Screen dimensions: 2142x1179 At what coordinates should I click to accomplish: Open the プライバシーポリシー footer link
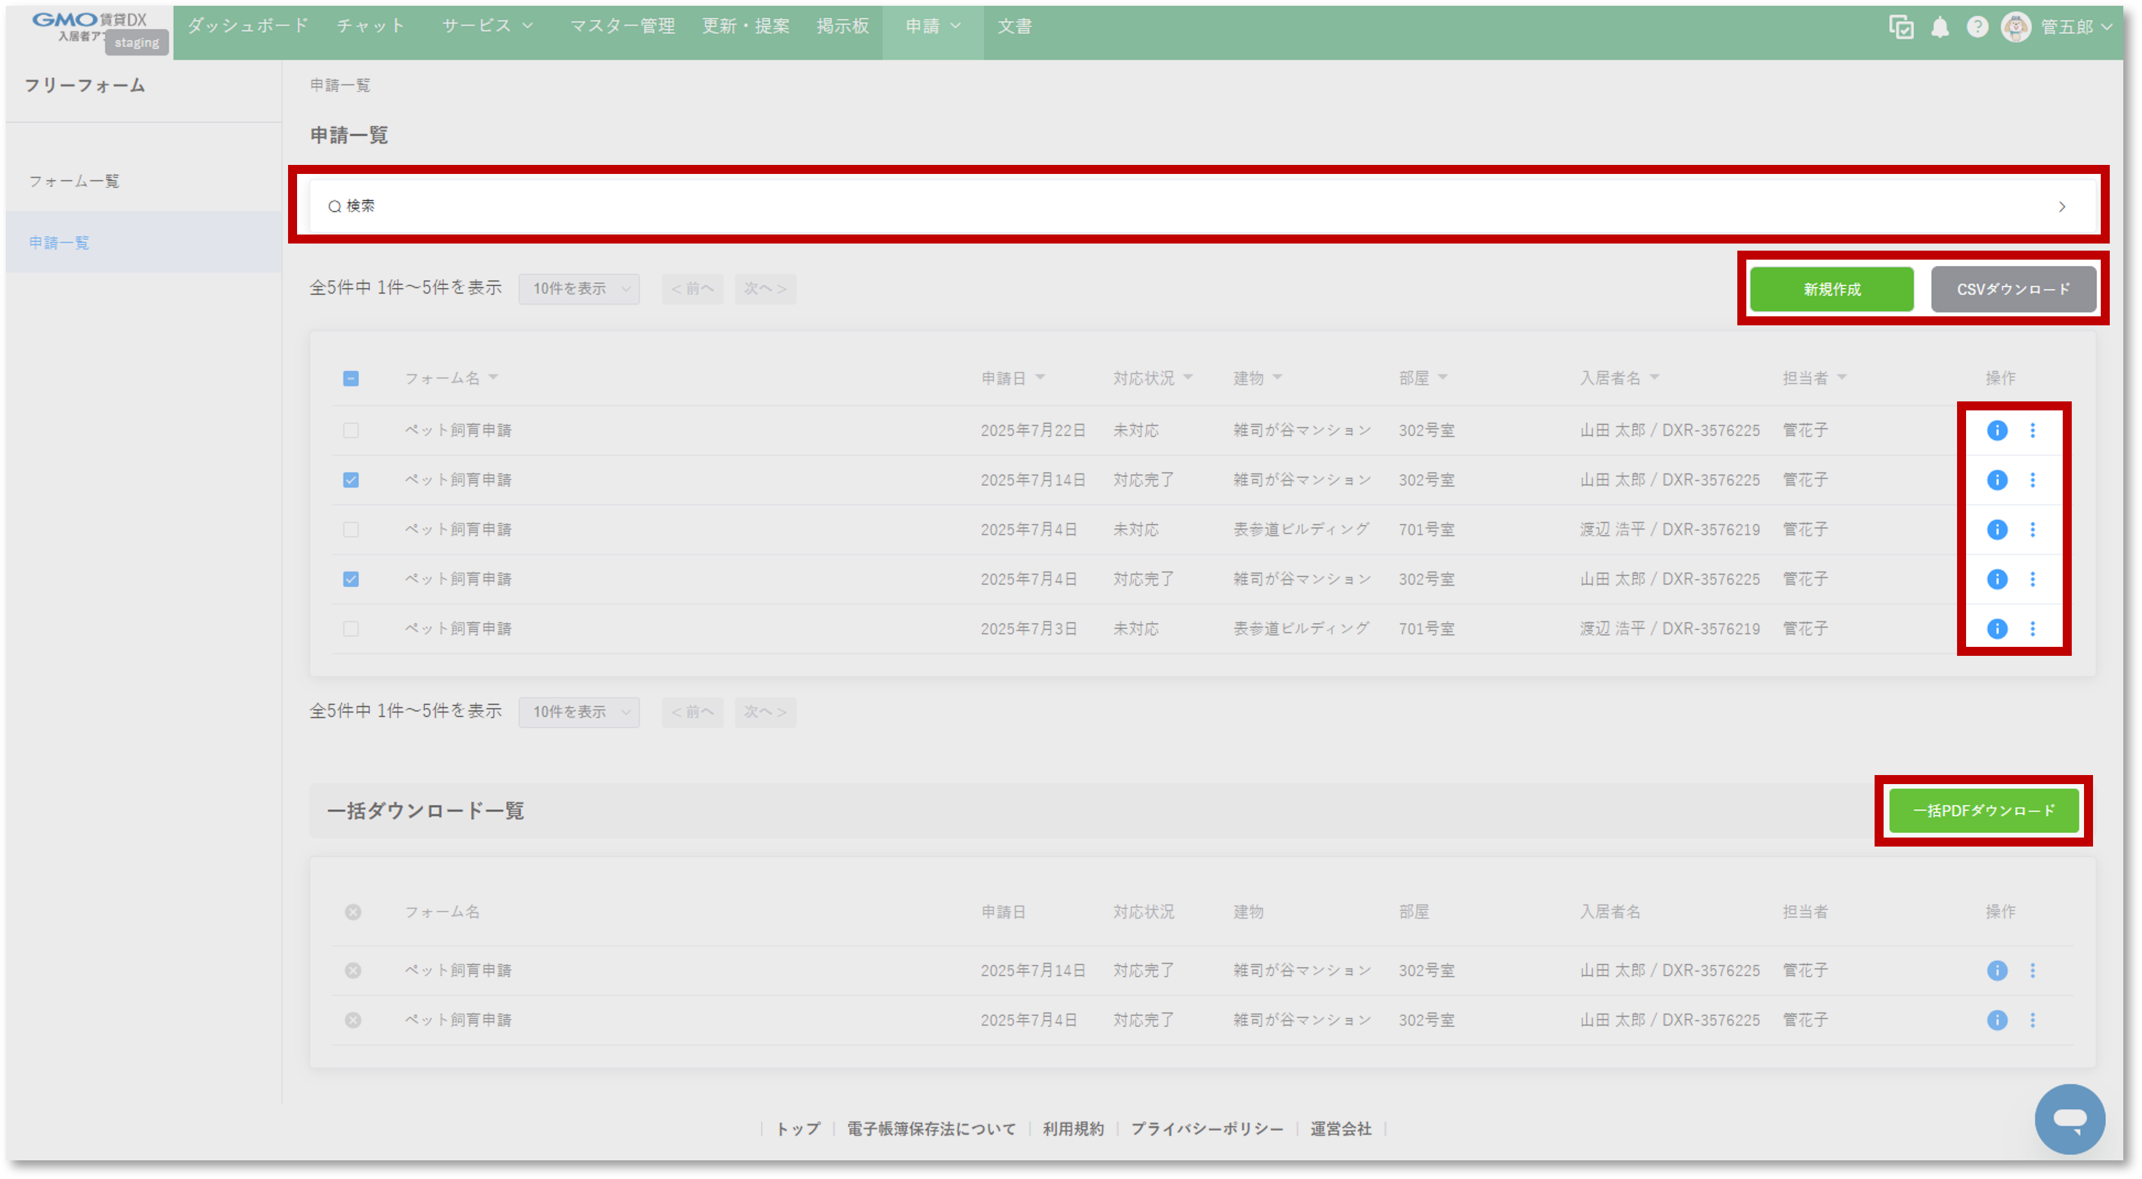tap(1206, 1128)
